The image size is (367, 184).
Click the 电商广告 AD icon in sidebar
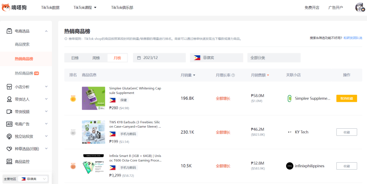[x=10, y=124]
